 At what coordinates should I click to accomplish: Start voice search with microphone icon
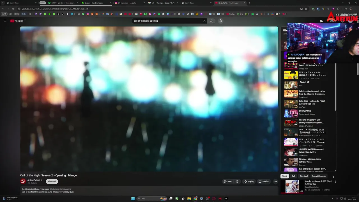pyautogui.click(x=221, y=21)
